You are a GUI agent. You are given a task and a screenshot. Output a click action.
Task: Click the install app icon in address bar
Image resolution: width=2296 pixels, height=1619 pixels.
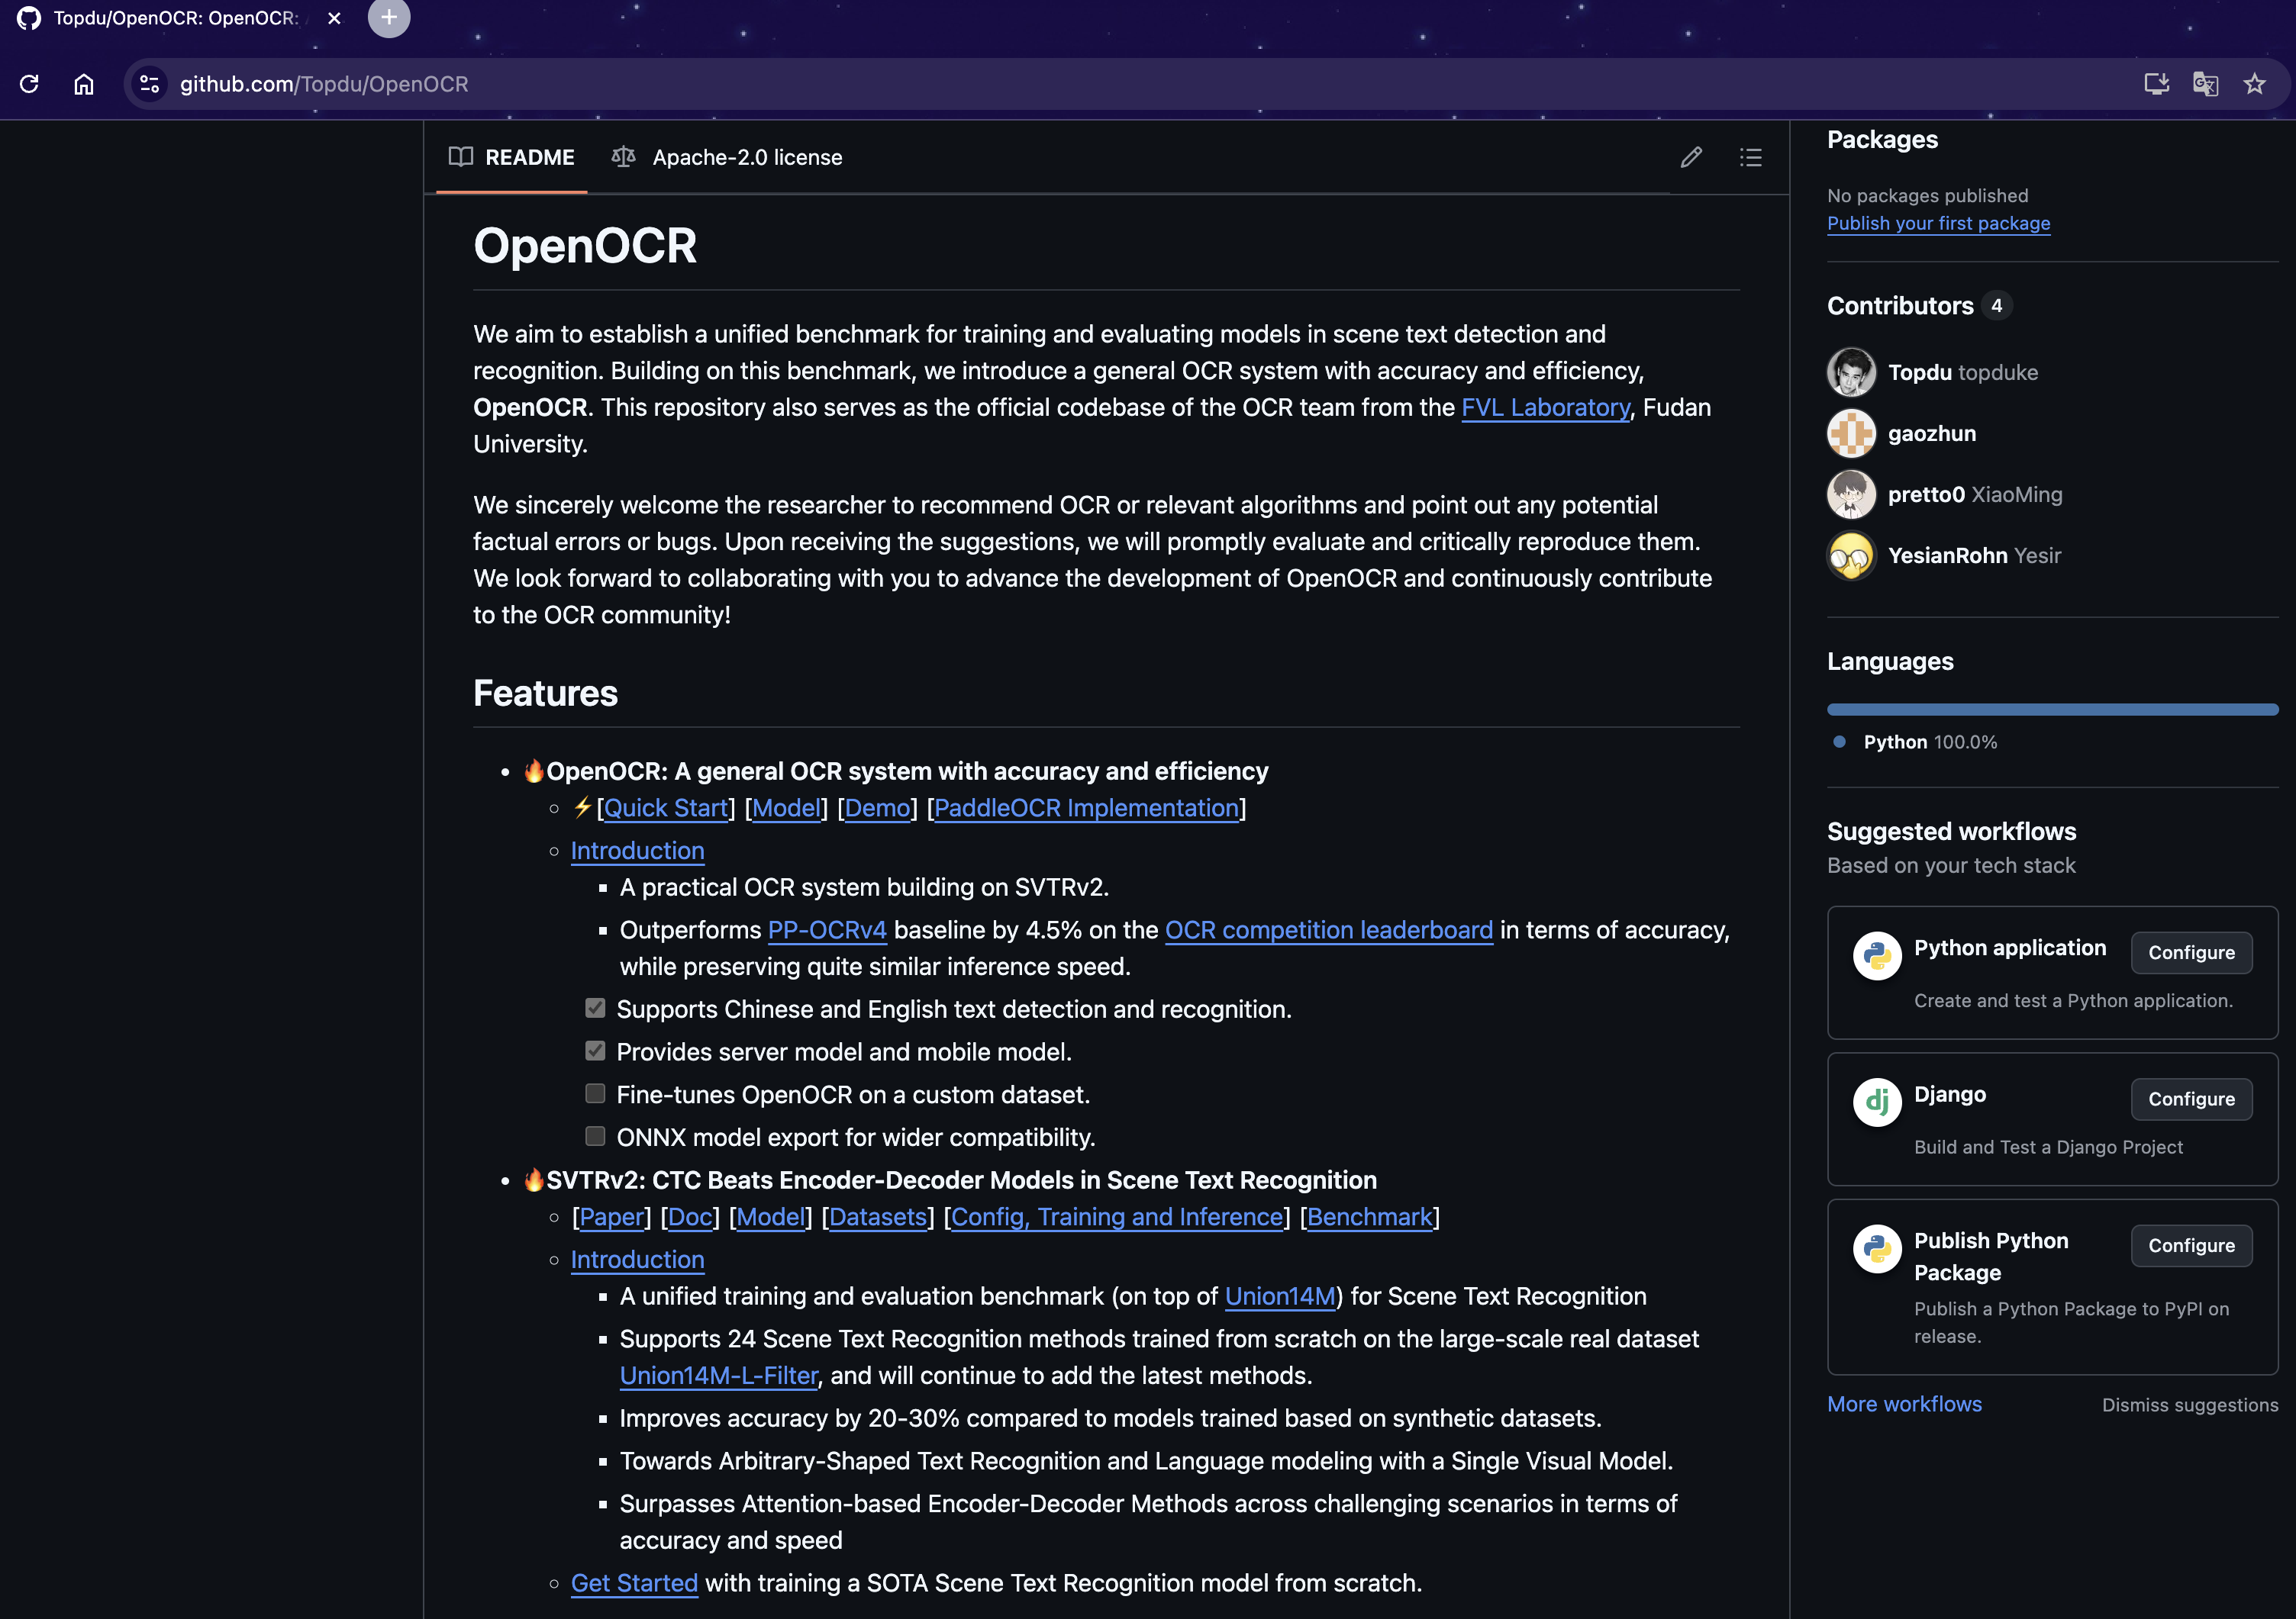coord(2156,84)
